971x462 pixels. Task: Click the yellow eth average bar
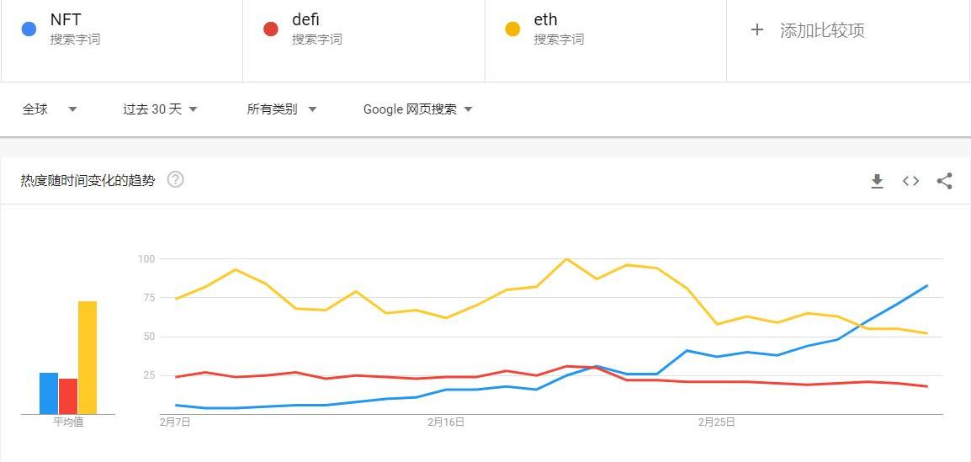[88, 358]
